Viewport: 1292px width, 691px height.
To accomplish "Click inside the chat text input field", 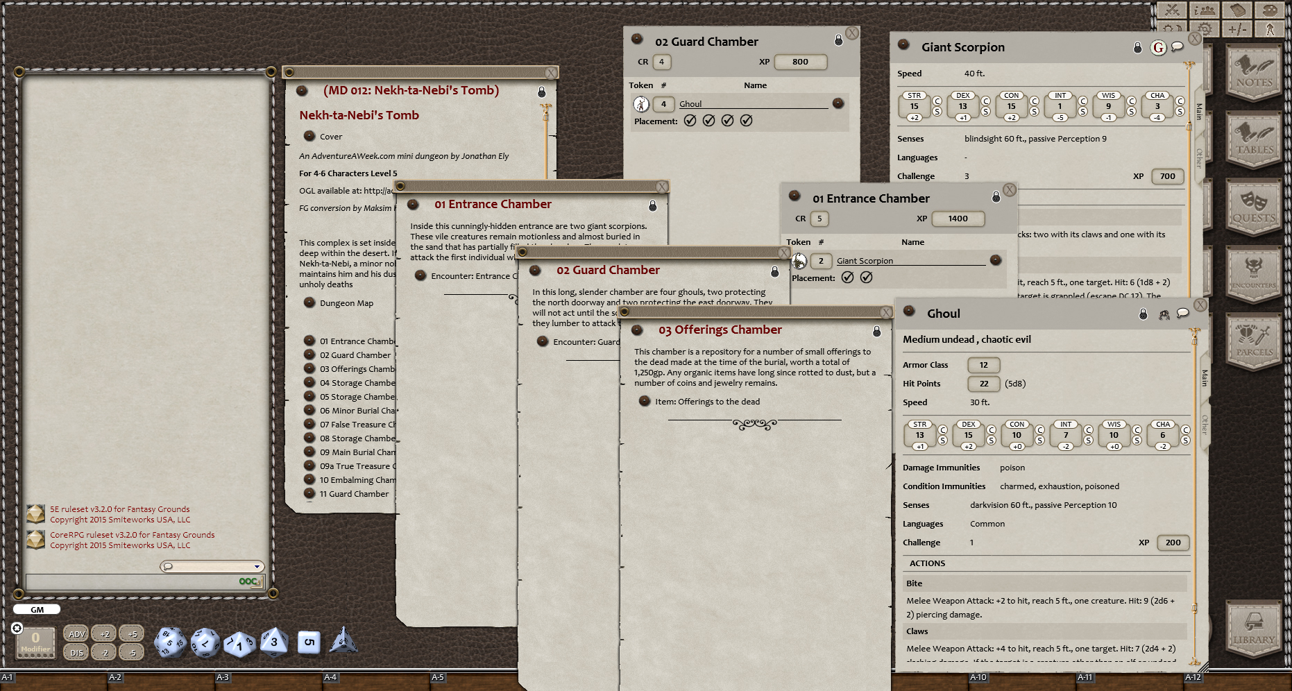I will pos(139,581).
